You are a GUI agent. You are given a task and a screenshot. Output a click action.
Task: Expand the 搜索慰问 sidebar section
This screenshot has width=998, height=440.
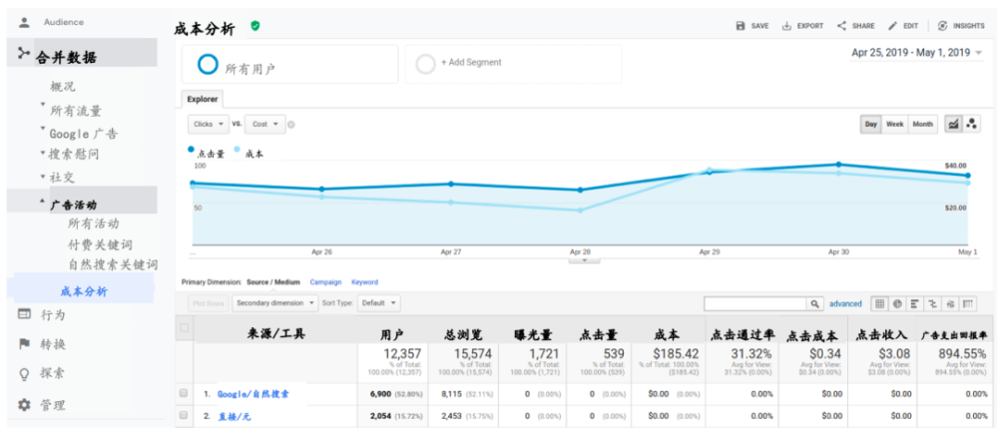coord(43,153)
